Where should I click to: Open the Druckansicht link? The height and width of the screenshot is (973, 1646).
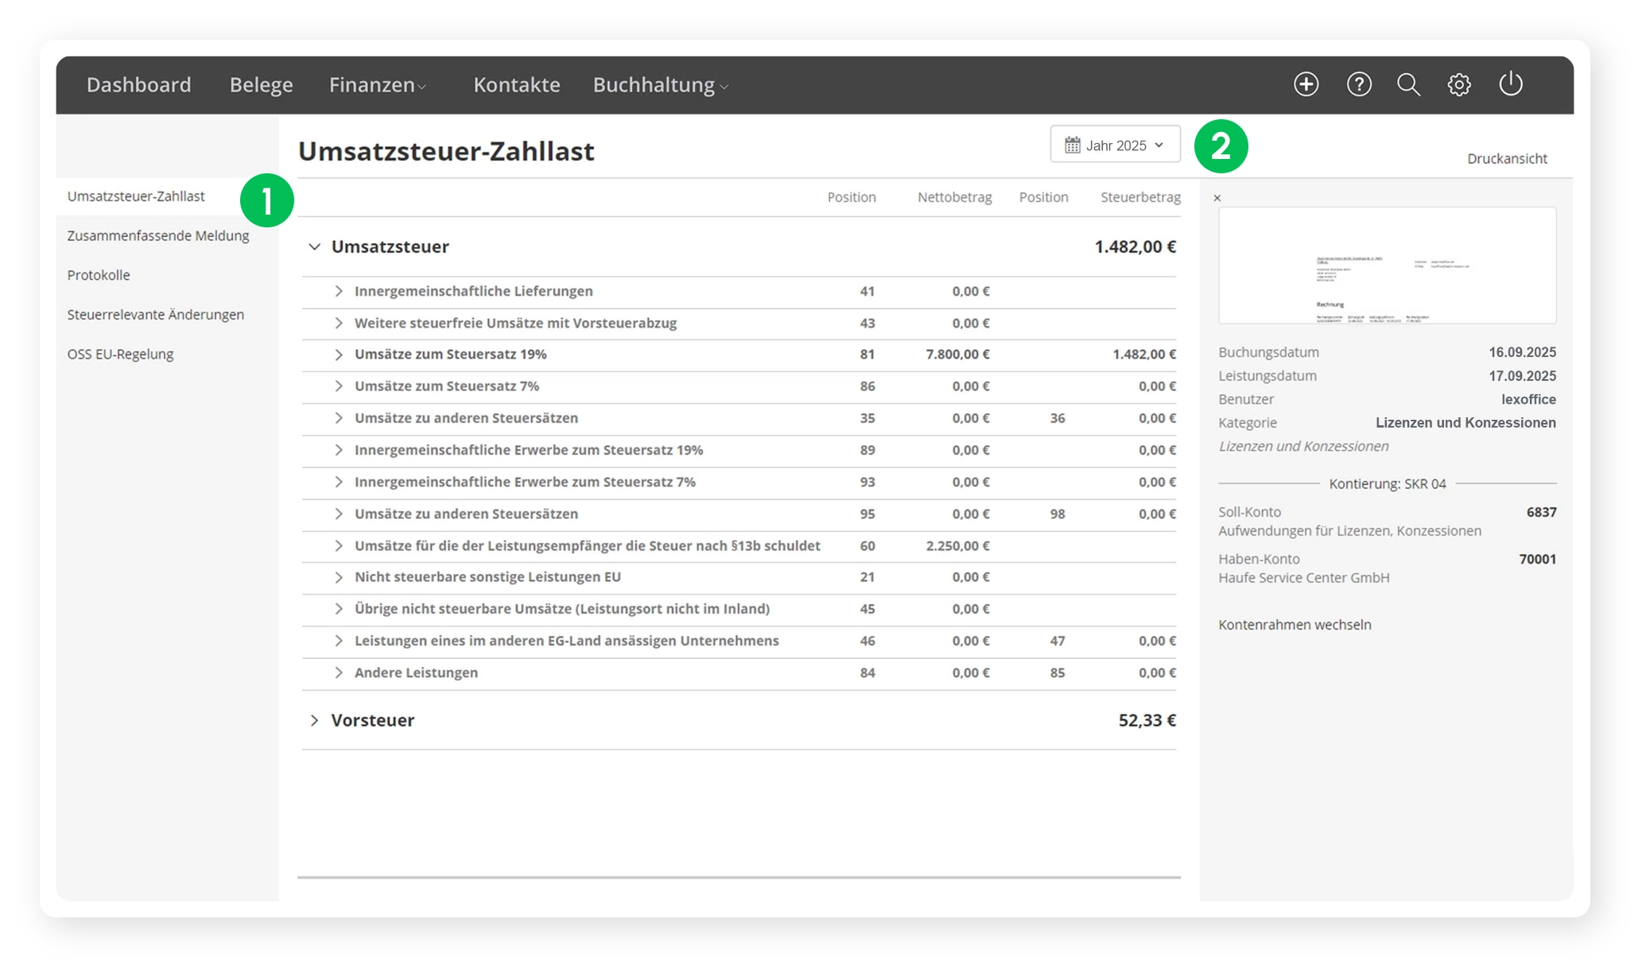pos(1506,159)
